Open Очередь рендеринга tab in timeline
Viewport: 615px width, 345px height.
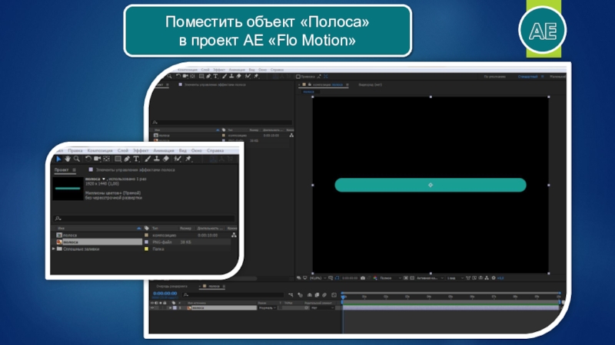tap(171, 286)
